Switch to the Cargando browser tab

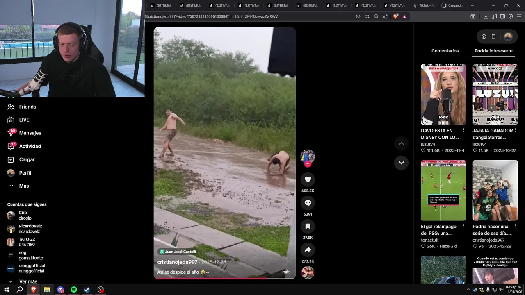point(452,5)
